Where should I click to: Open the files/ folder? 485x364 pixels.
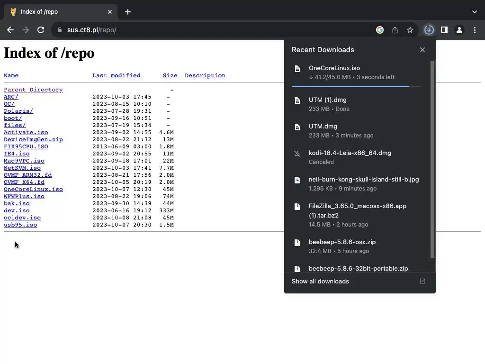(x=15, y=125)
